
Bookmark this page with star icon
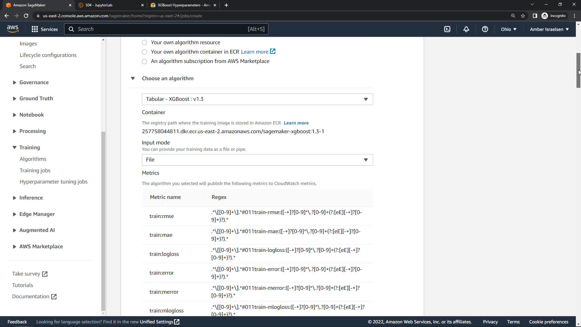pos(523,16)
